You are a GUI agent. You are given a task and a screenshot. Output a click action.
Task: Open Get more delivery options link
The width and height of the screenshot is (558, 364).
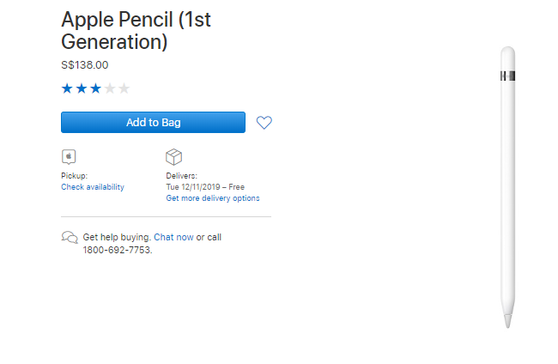(x=212, y=198)
